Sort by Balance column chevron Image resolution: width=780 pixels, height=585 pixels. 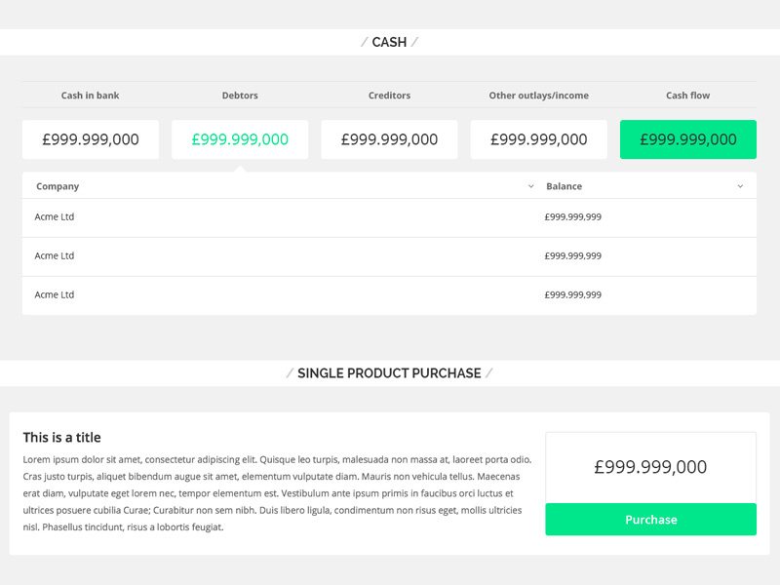tap(740, 186)
